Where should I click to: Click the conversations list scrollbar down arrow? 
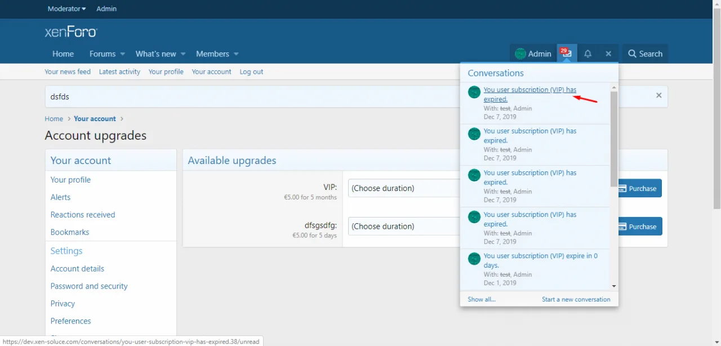[x=614, y=286]
